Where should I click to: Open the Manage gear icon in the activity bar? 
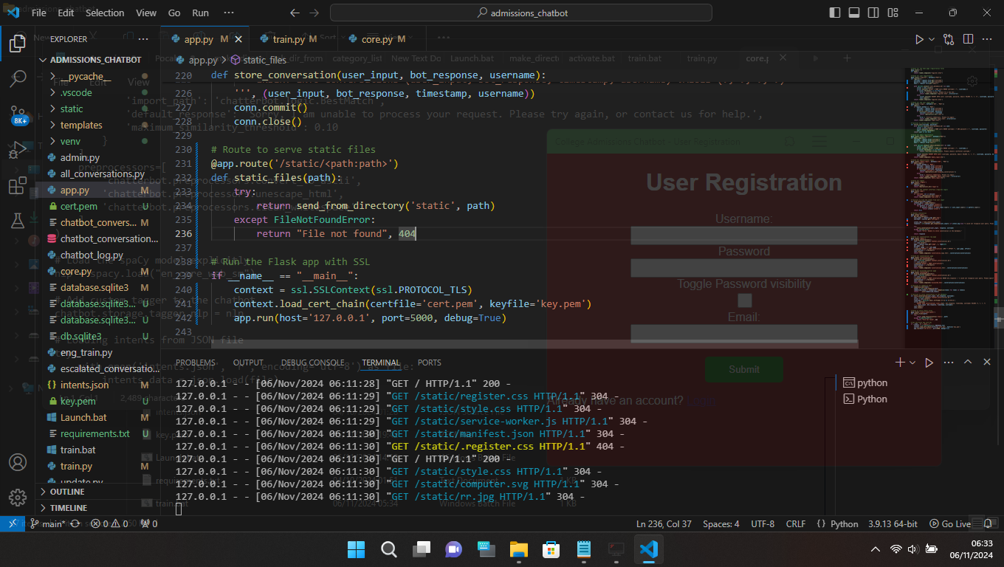click(18, 498)
